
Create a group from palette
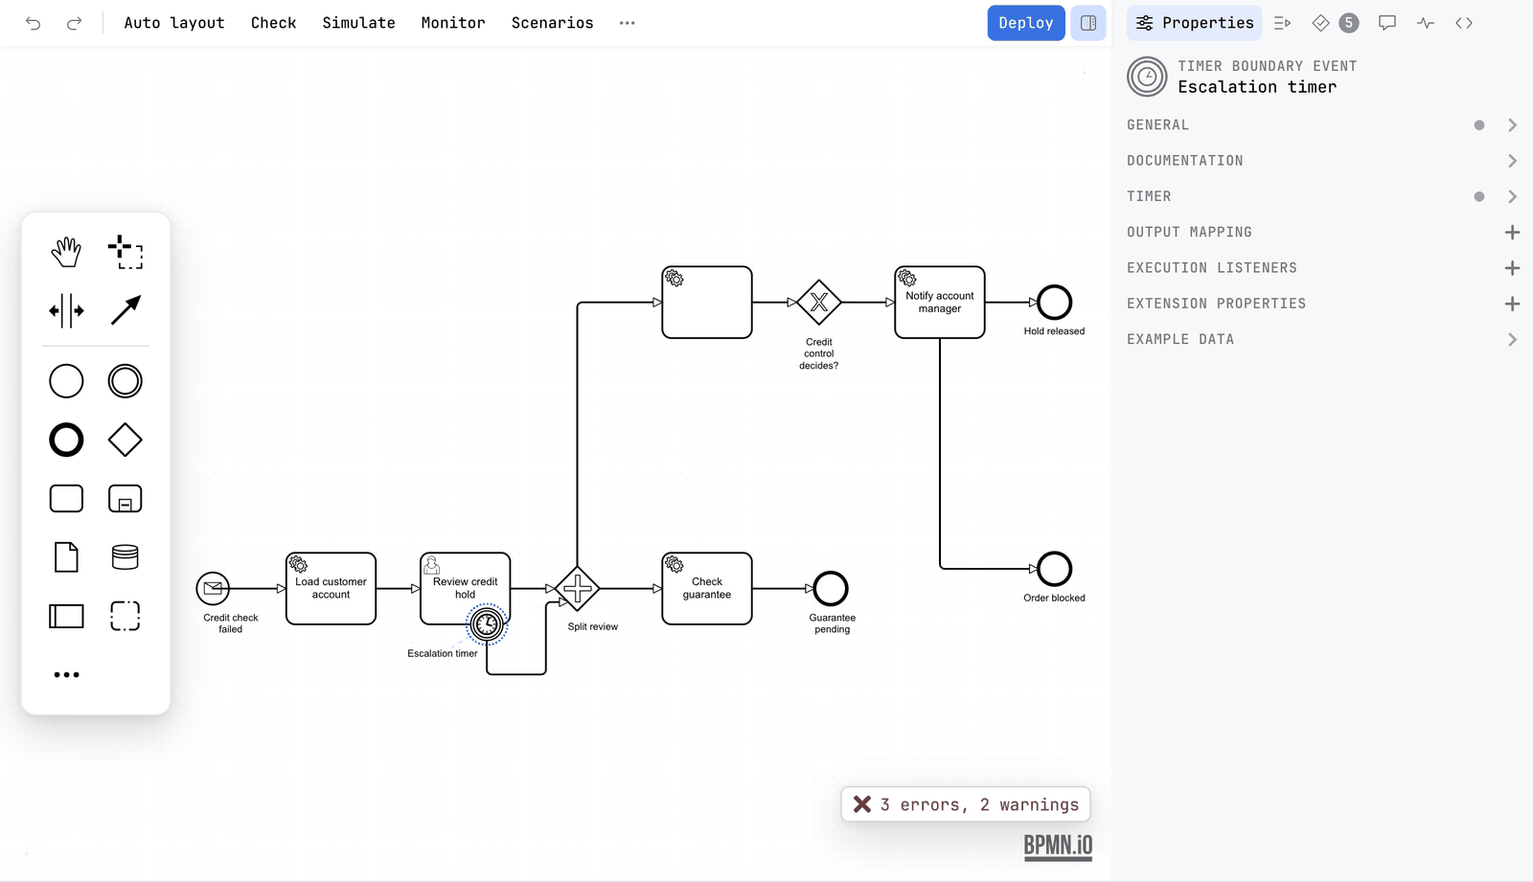click(x=126, y=616)
